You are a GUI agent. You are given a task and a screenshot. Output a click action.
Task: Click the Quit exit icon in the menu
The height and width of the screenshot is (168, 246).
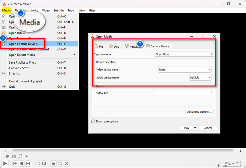(4, 86)
